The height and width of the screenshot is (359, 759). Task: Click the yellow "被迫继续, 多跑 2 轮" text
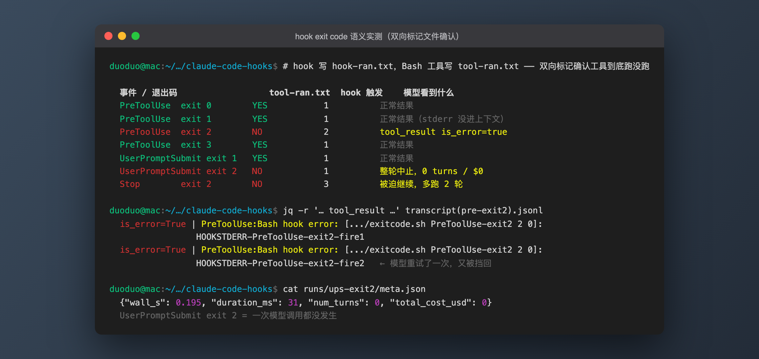pyautogui.click(x=421, y=184)
